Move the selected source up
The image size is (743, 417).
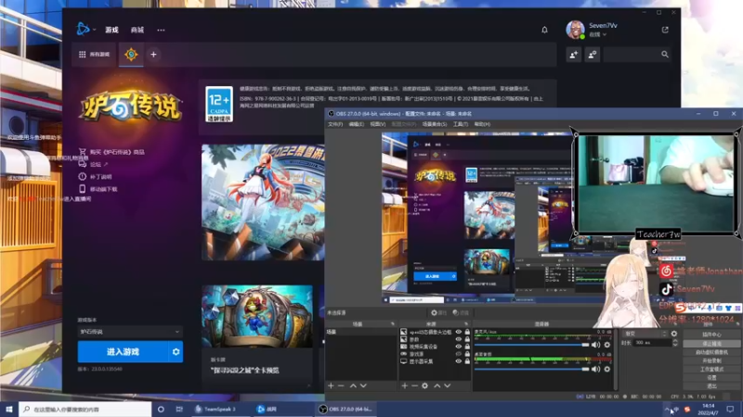(x=437, y=385)
